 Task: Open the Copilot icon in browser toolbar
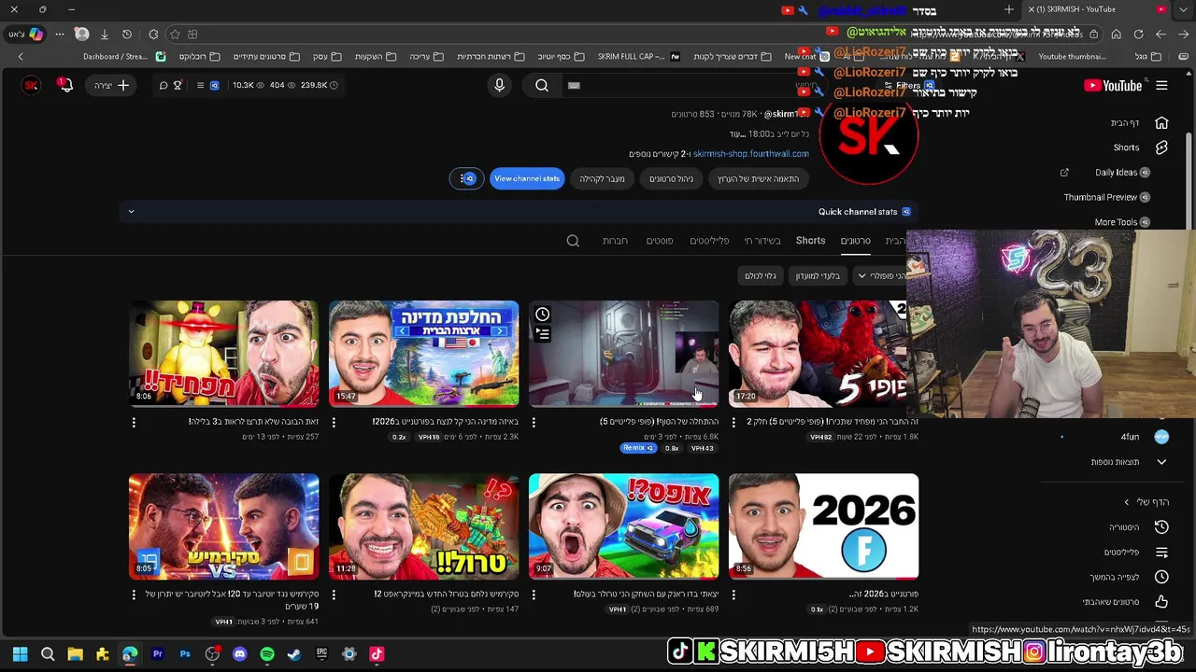click(x=36, y=35)
